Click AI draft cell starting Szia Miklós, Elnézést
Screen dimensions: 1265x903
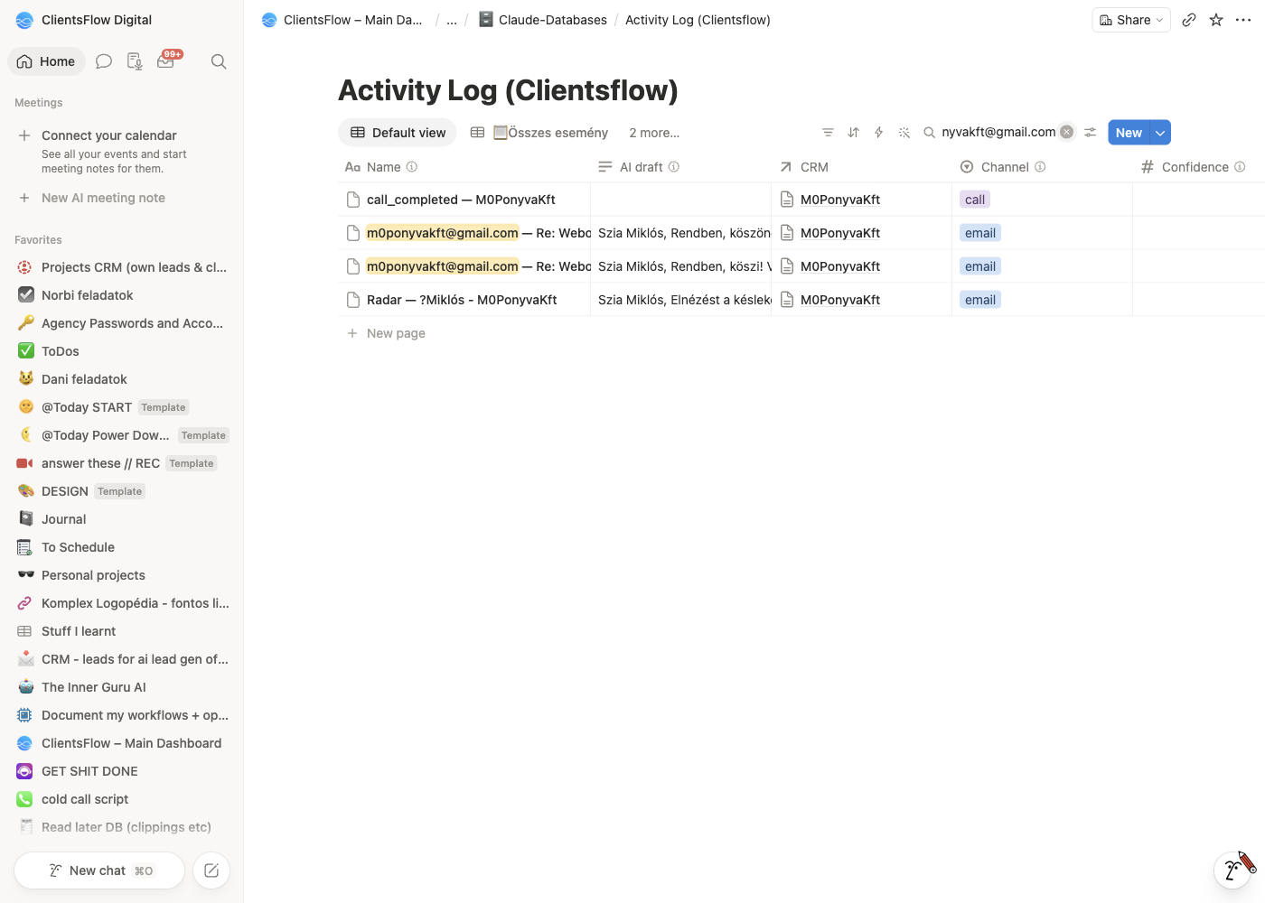click(x=681, y=300)
